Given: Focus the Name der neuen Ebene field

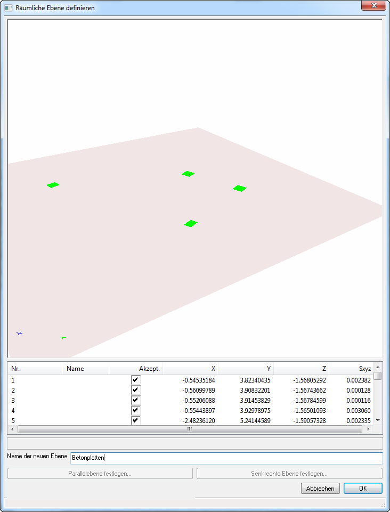Looking at the screenshot, I should point(226,458).
